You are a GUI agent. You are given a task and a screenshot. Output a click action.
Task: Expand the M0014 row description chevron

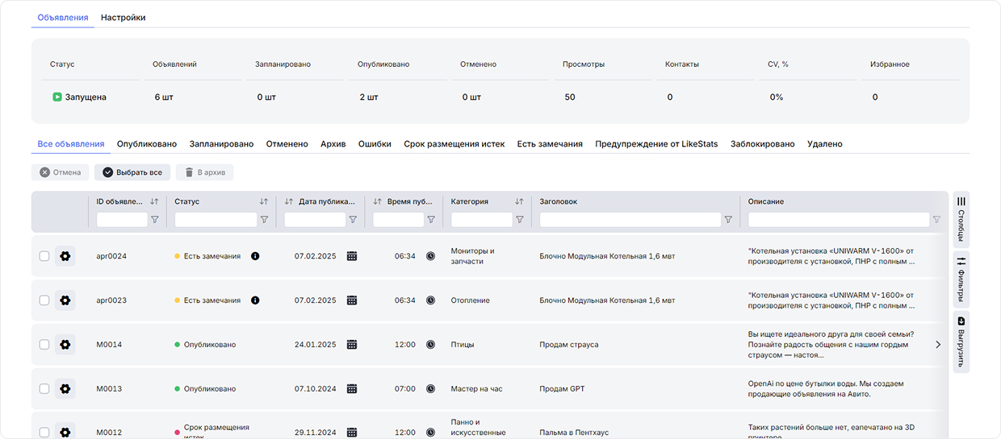[937, 345]
